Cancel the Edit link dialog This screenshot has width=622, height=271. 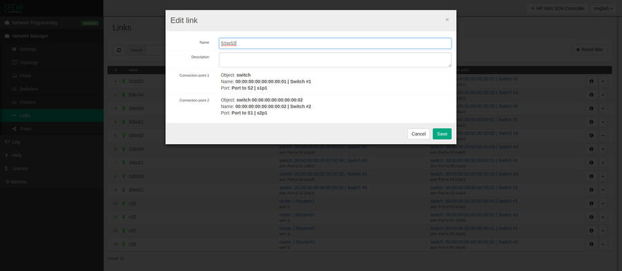[x=419, y=134]
